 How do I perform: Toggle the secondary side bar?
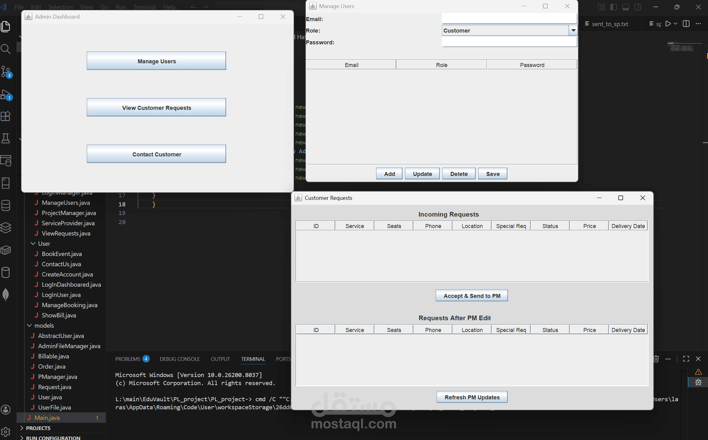point(638,7)
